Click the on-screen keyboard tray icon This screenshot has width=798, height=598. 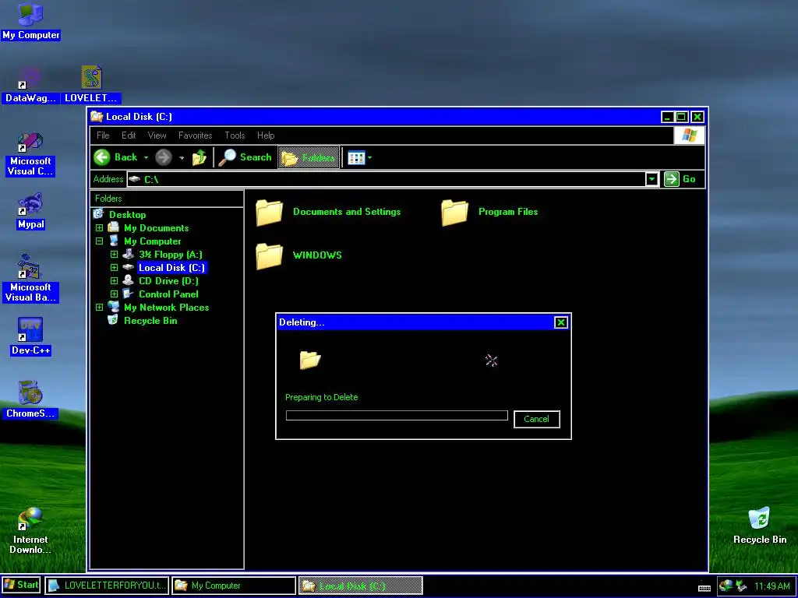click(x=704, y=588)
